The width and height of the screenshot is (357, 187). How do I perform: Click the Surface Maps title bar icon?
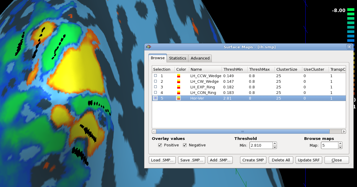149,47
